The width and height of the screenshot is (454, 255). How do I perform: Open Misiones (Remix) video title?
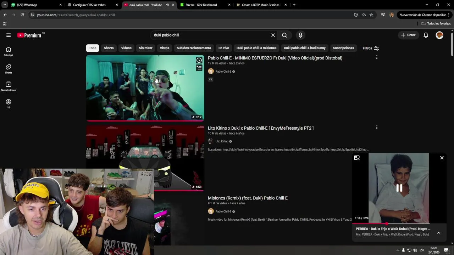[x=248, y=198]
